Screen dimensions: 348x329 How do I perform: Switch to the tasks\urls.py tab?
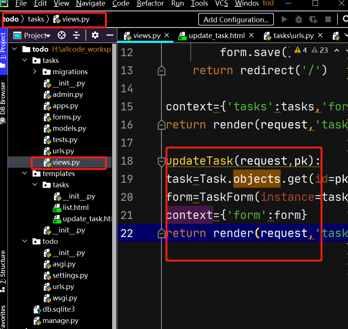click(x=289, y=35)
